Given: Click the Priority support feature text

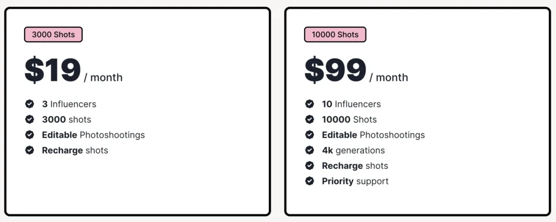Looking at the screenshot, I should coord(355,181).
